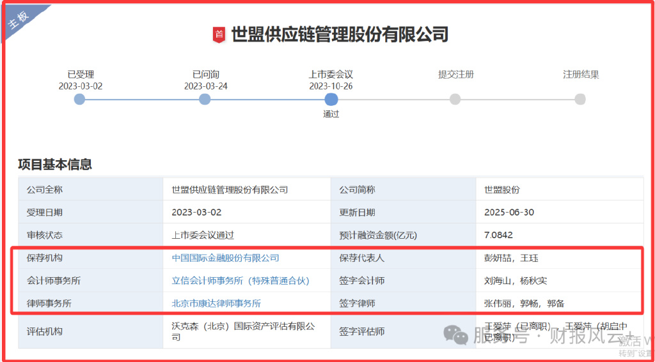The height and width of the screenshot is (362, 655).
Task: Click the 世盟股份 value cell
Action: 559,190
